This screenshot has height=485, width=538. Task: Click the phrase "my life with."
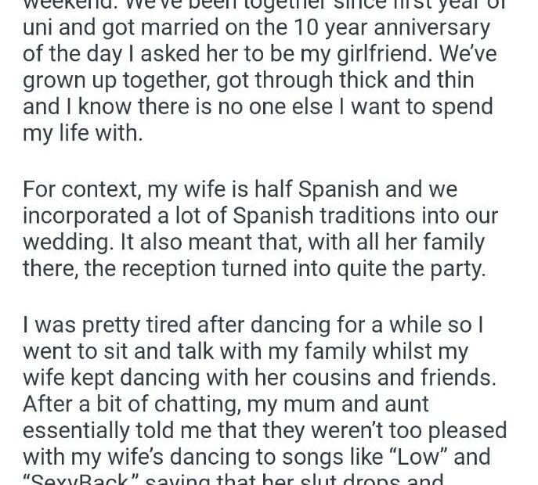click(84, 134)
